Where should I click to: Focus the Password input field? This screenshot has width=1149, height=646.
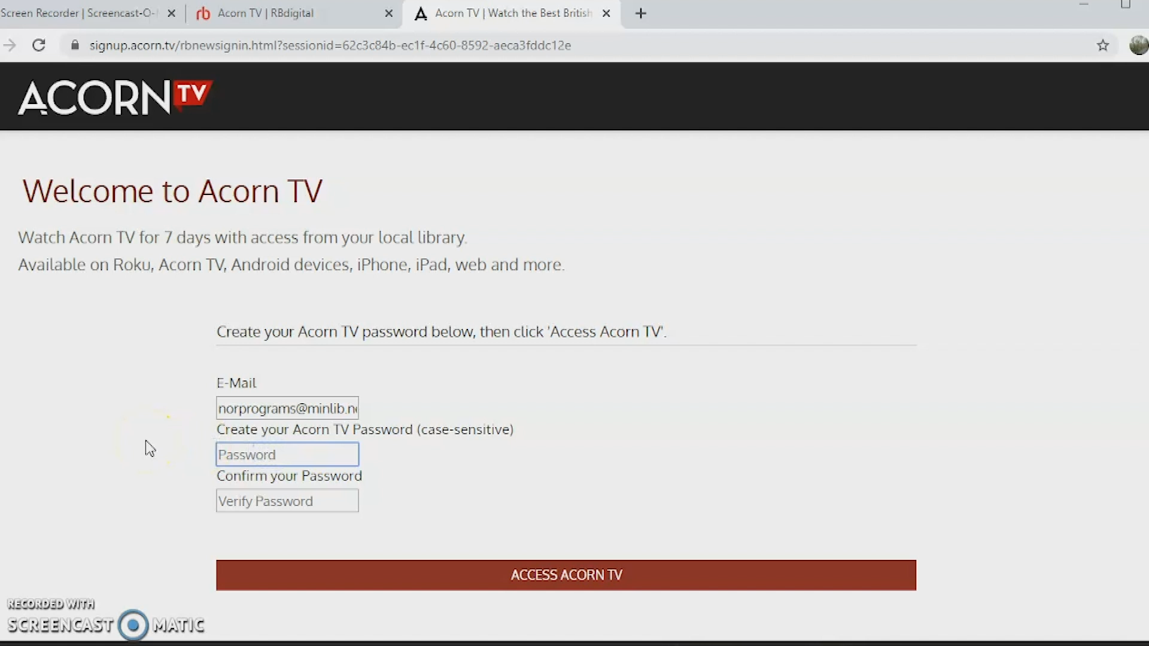pyautogui.click(x=287, y=455)
